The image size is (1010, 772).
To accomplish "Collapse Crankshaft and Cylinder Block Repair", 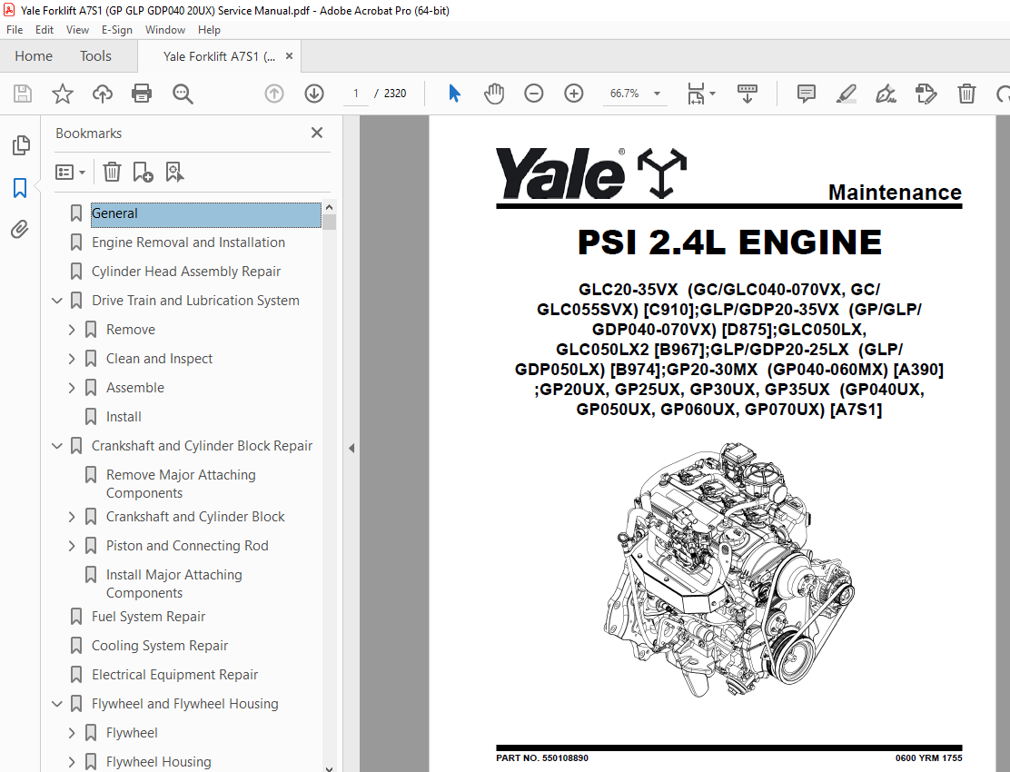I will pyautogui.click(x=56, y=446).
